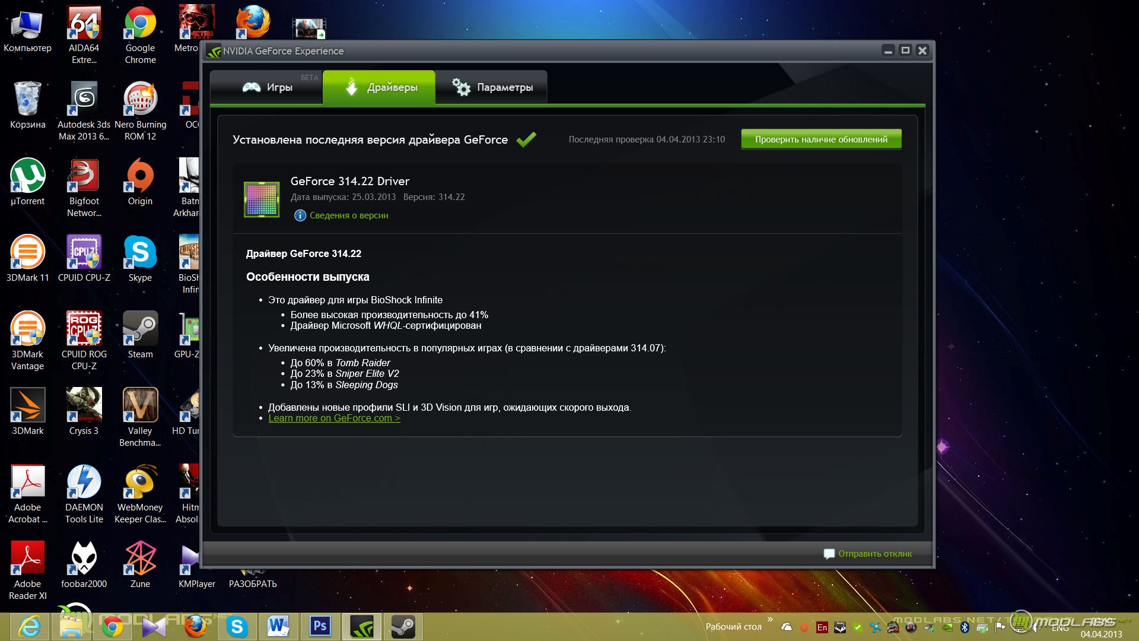This screenshot has width=1139, height=641.
Task: Open Компьютер desktop icon
Action: click(27, 30)
